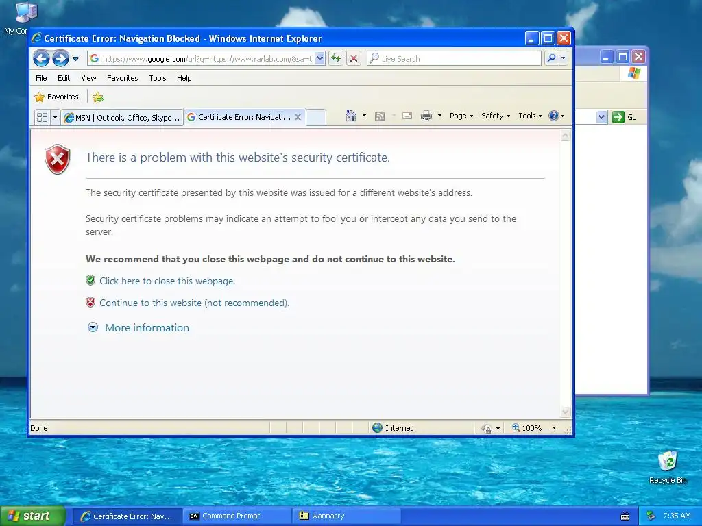
Task: Click the Add to Favorites Bar icon
Action: tap(98, 97)
